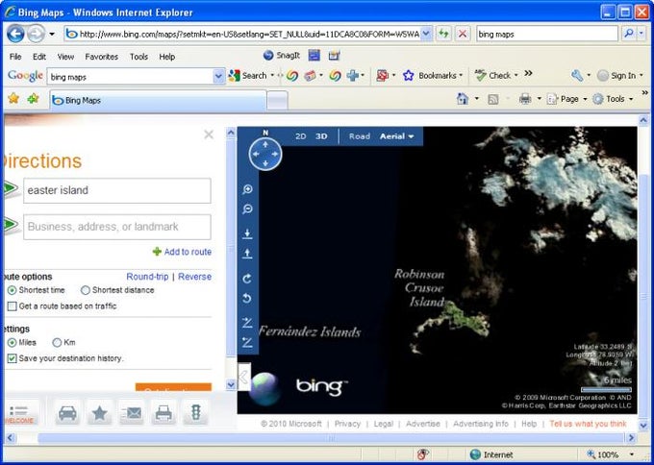
Task: Open driving directions via the car icon
Action: click(x=67, y=413)
